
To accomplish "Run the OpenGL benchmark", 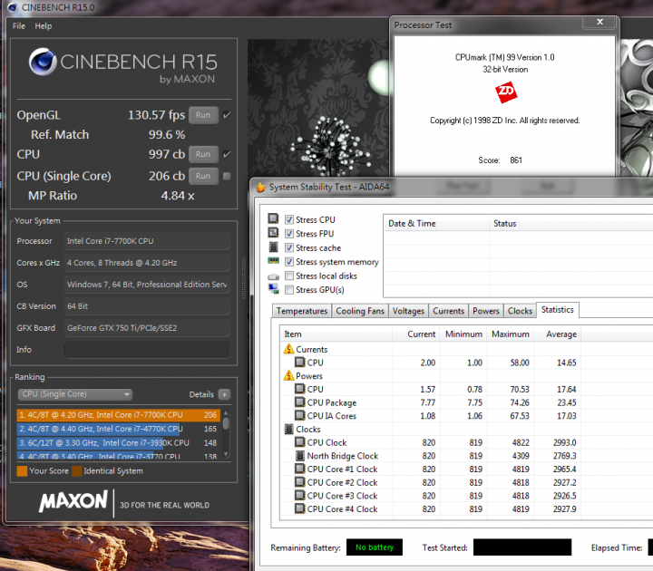I will (203, 115).
